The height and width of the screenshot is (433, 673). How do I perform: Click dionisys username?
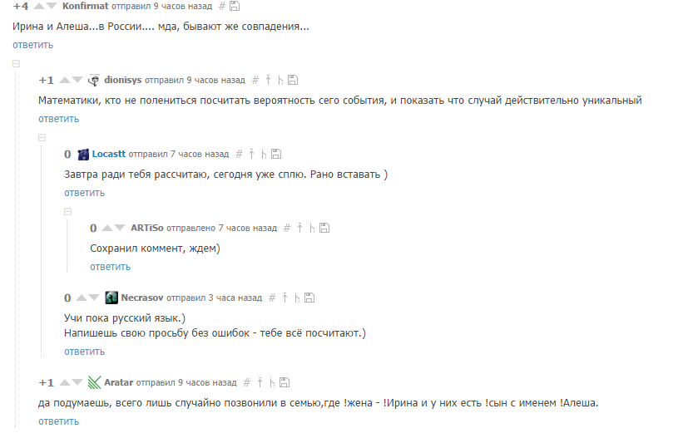pos(123,80)
